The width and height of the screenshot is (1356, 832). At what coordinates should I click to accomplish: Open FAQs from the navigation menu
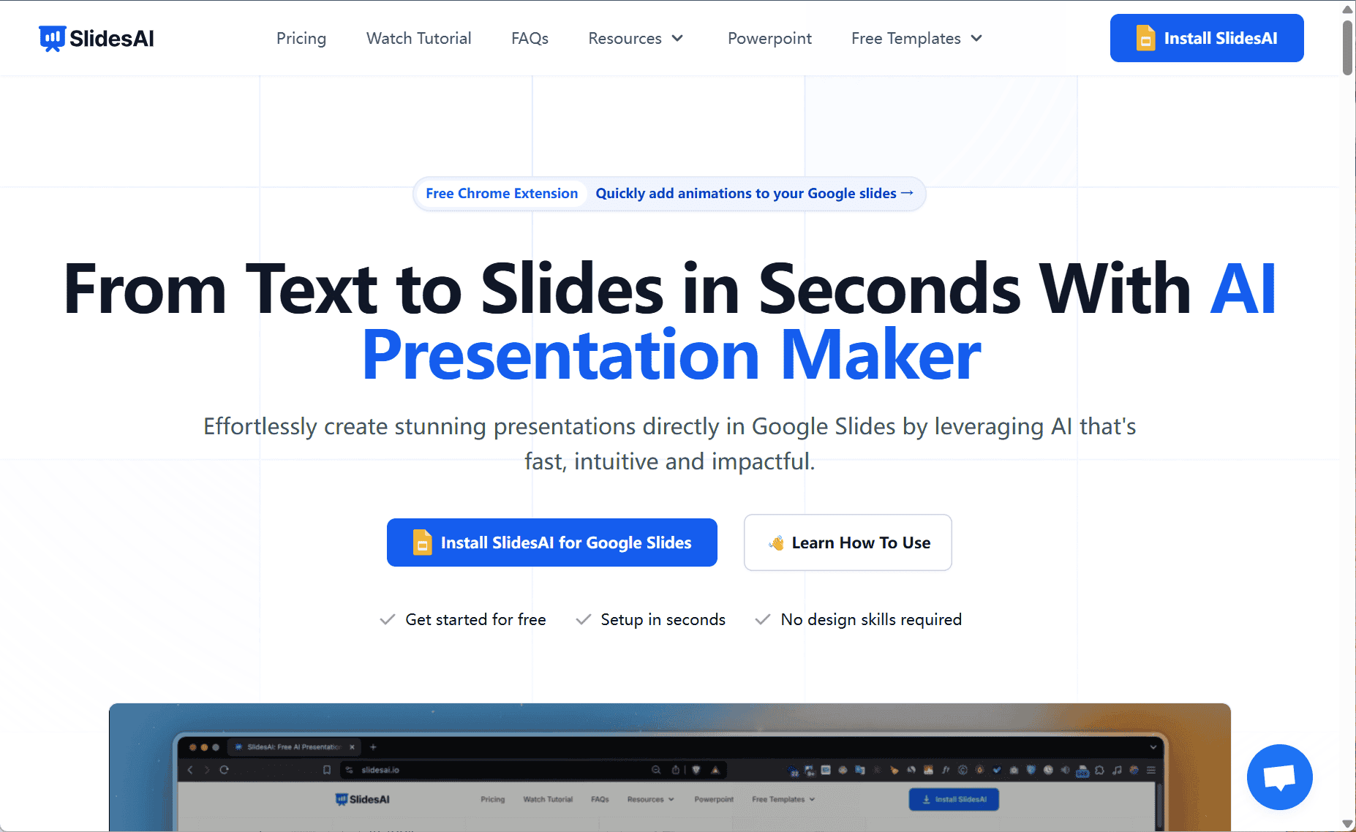[530, 38]
